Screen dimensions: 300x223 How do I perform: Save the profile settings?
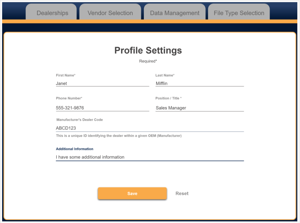tap(132, 193)
